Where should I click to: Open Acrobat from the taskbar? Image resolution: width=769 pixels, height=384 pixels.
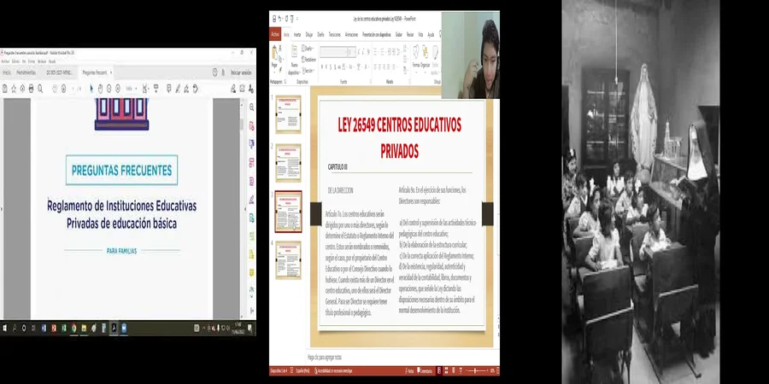click(114, 329)
